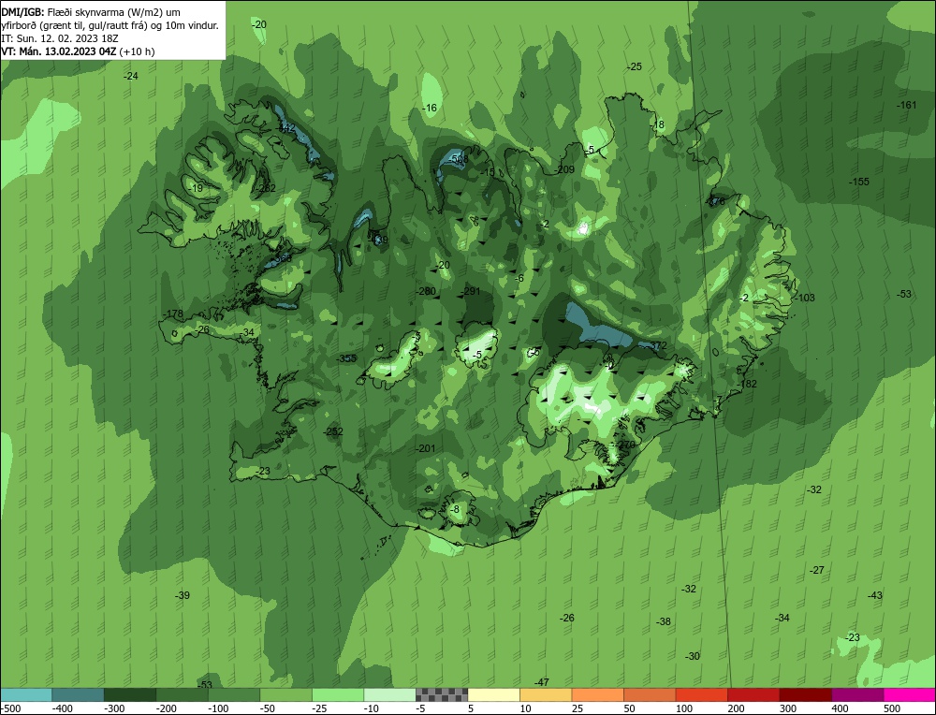Click the "400" legend scale label
This screenshot has width=936, height=715.
point(840,708)
